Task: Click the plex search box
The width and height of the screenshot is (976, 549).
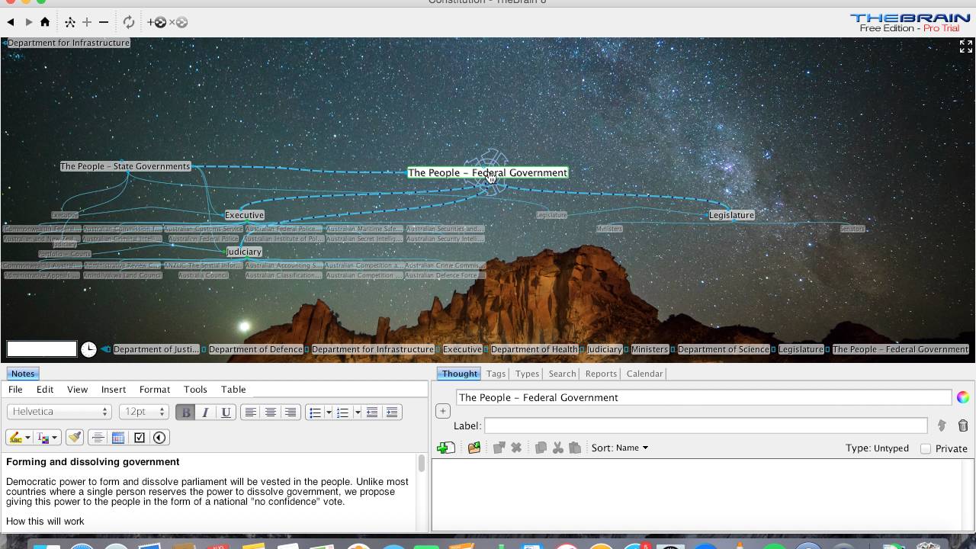Action: click(42, 349)
